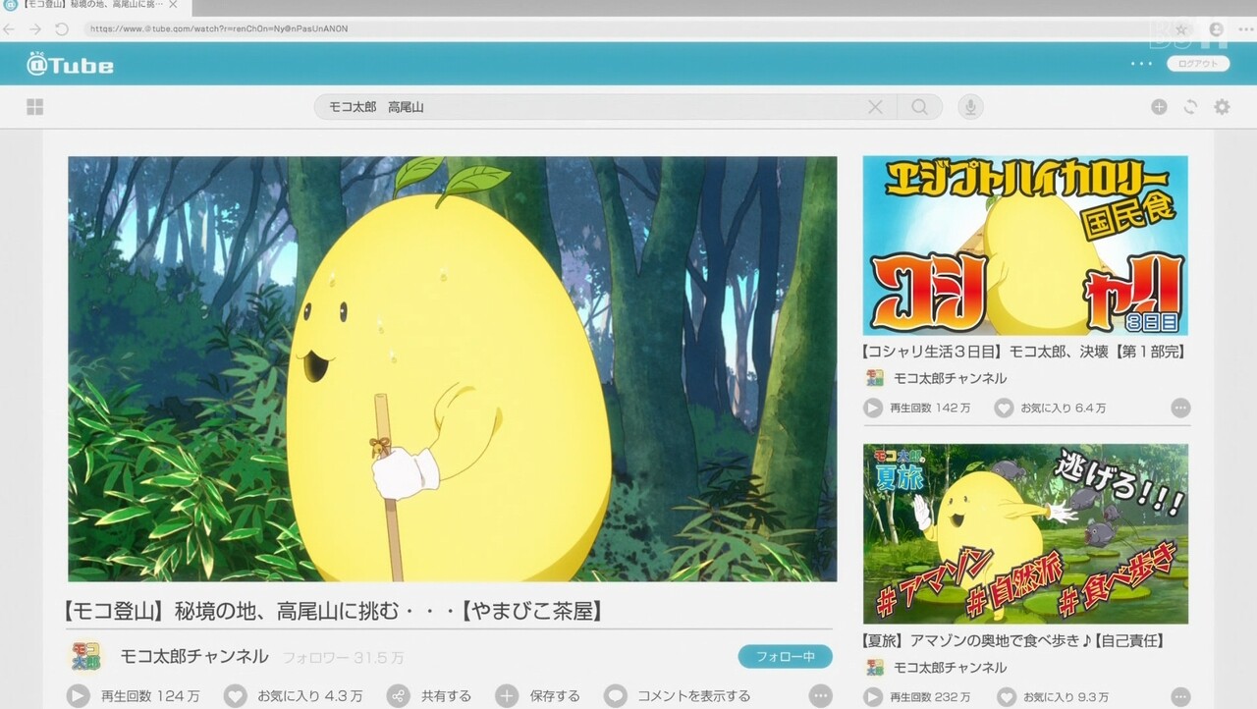
Task: Open the three-dot menu in the @Tube header
Action: 1141,64
